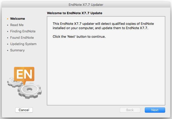This screenshot has width=172, height=119.
Task: Click the bullet next to Finding EndNote
Action: point(8,31)
